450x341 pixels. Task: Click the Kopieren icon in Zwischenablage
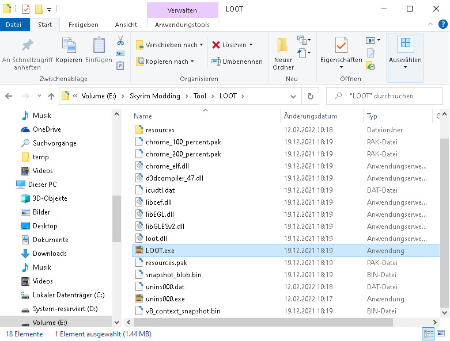[69, 46]
